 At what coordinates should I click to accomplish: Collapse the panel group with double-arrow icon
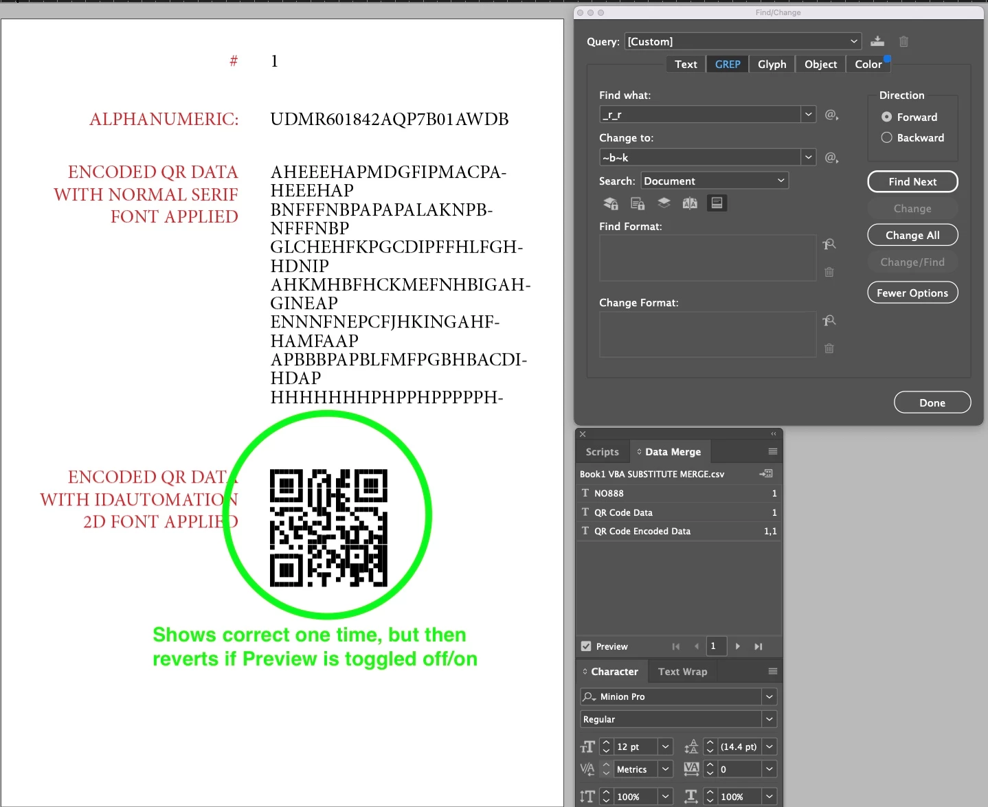(x=774, y=434)
